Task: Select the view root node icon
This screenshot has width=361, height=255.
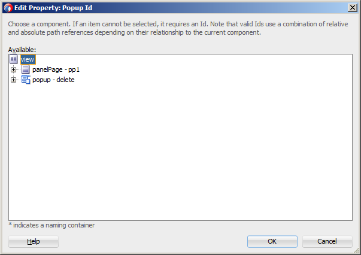Action: 14,59
